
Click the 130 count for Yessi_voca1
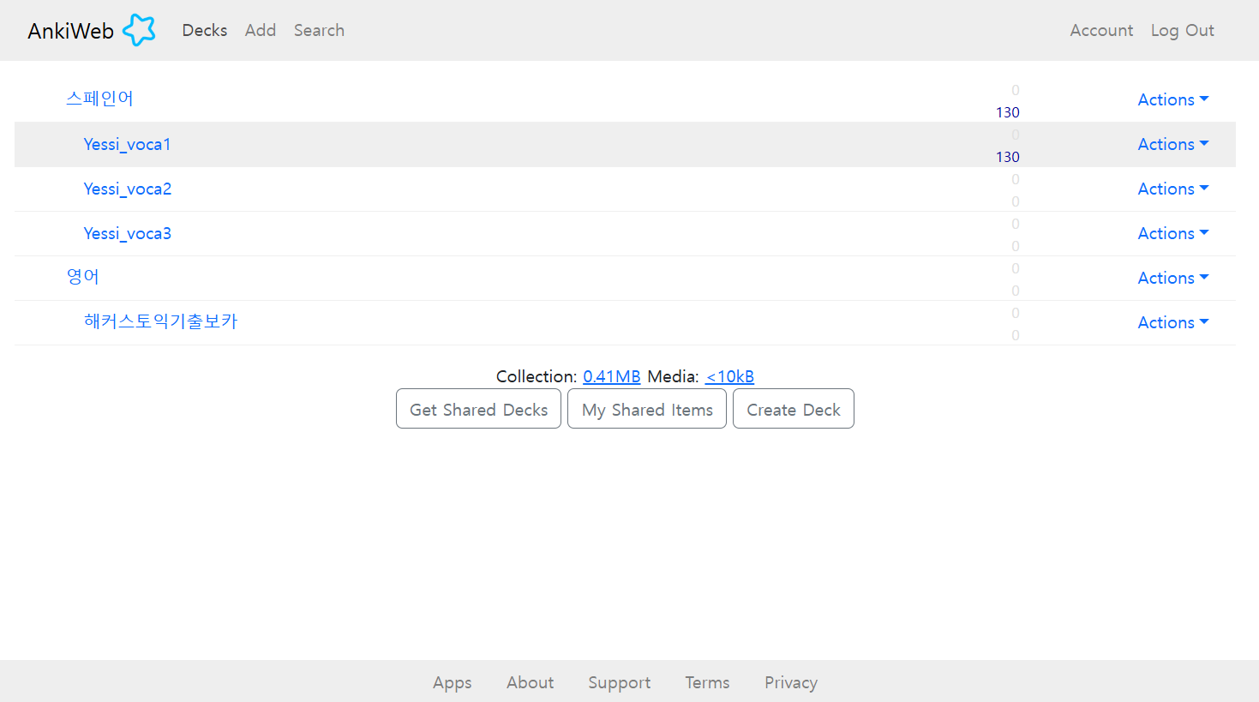[1008, 157]
